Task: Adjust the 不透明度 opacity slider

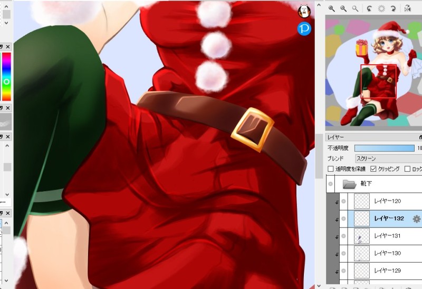Action: [x=385, y=148]
